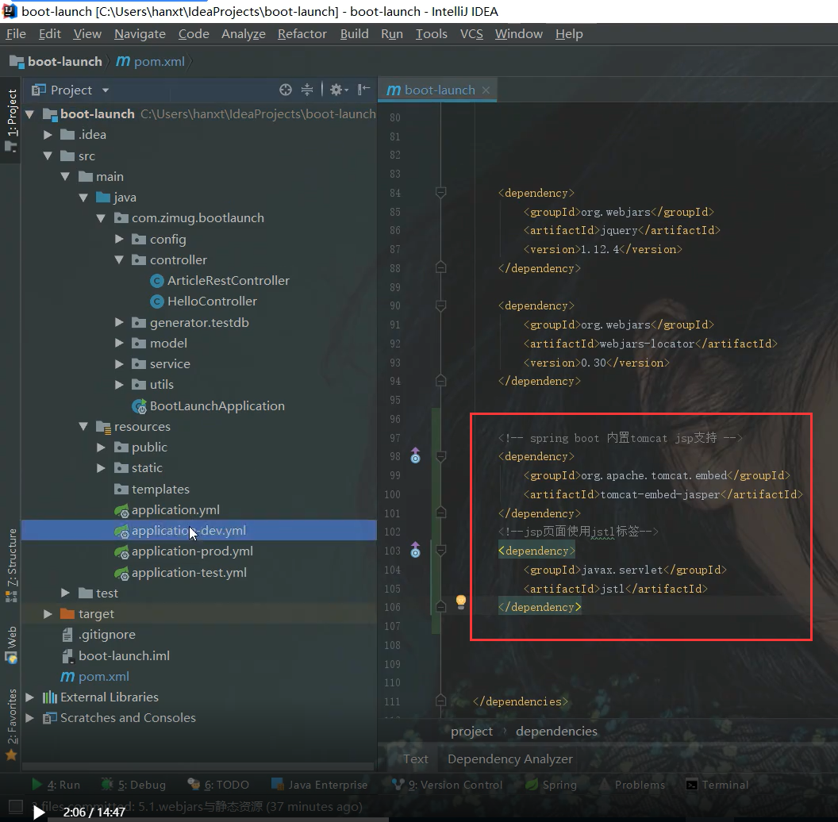
Task: Close the boot-launch editor tab
Action: pos(486,90)
